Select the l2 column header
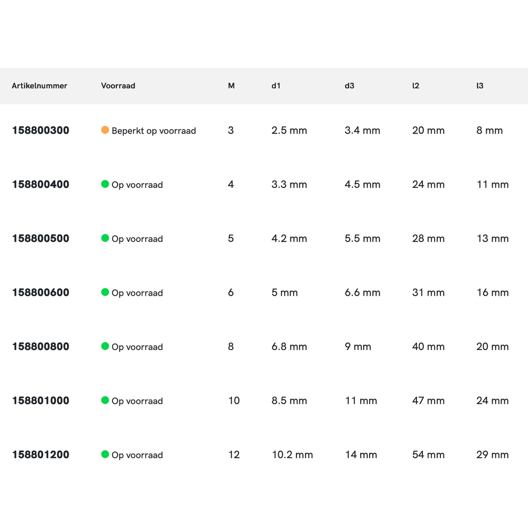 click(x=416, y=86)
